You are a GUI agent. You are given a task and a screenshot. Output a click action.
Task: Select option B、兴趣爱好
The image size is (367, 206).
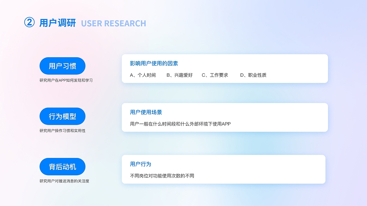click(179, 75)
